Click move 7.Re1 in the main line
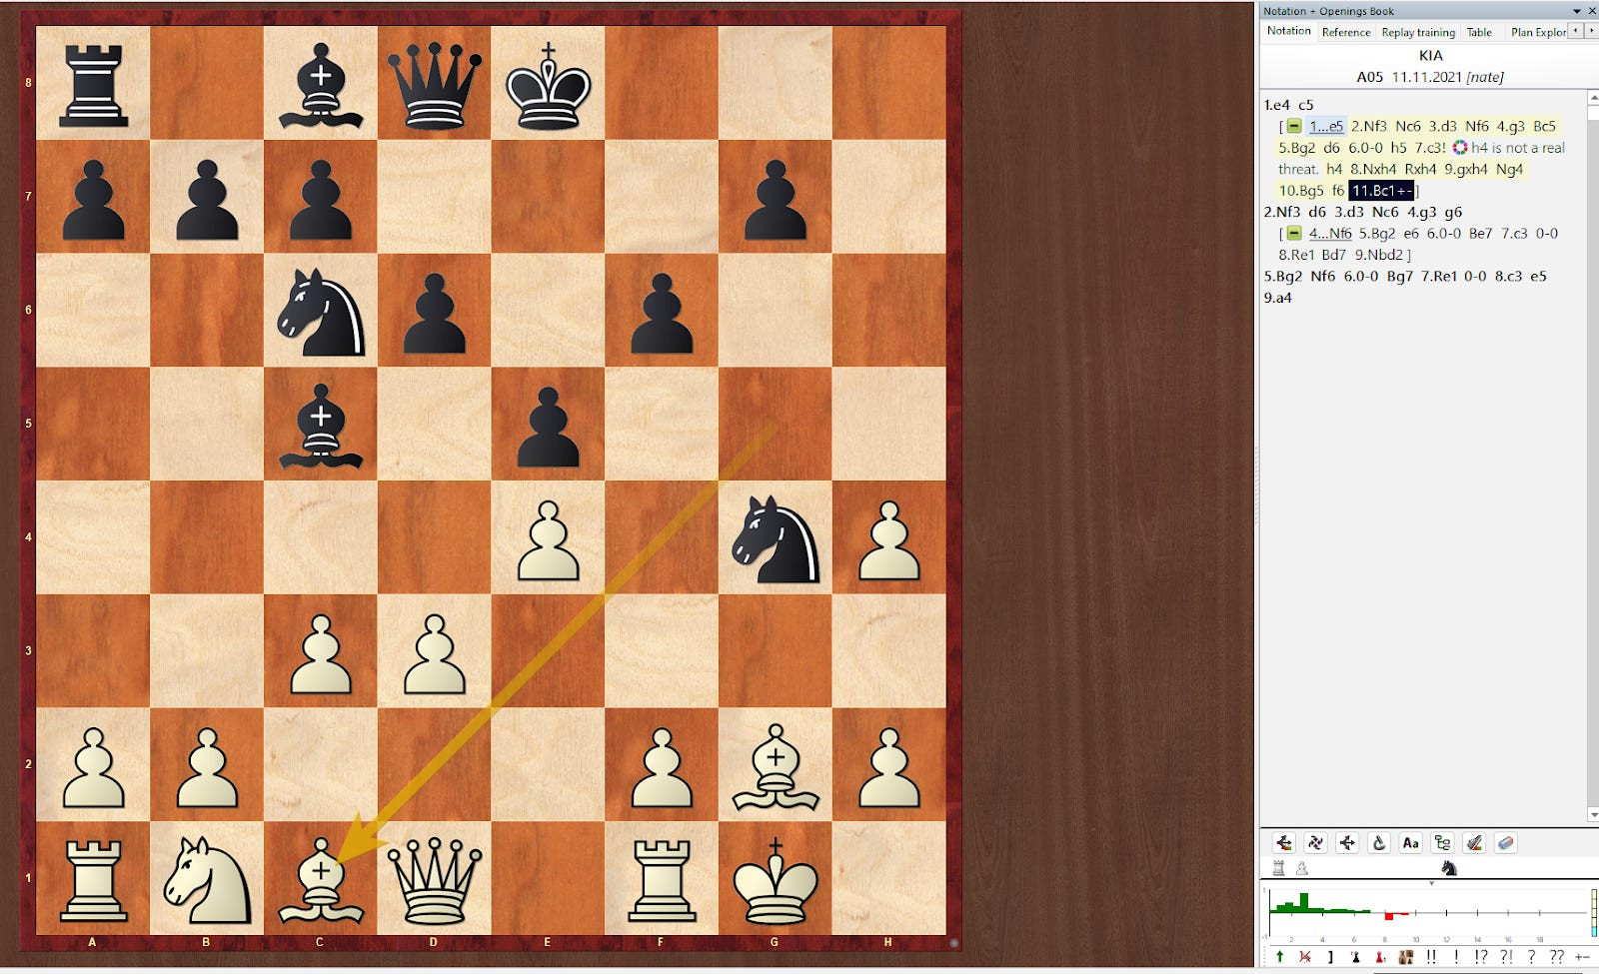This screenshot has height=974, width=1599. pos(1439,276)
